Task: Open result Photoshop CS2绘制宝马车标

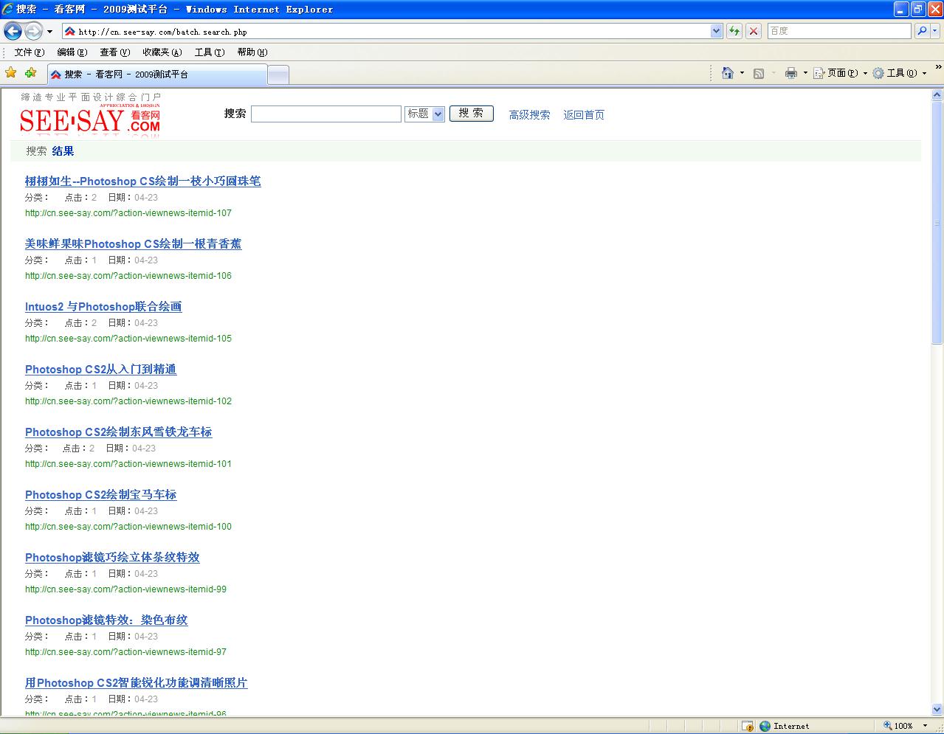Action: coord(101,495)
